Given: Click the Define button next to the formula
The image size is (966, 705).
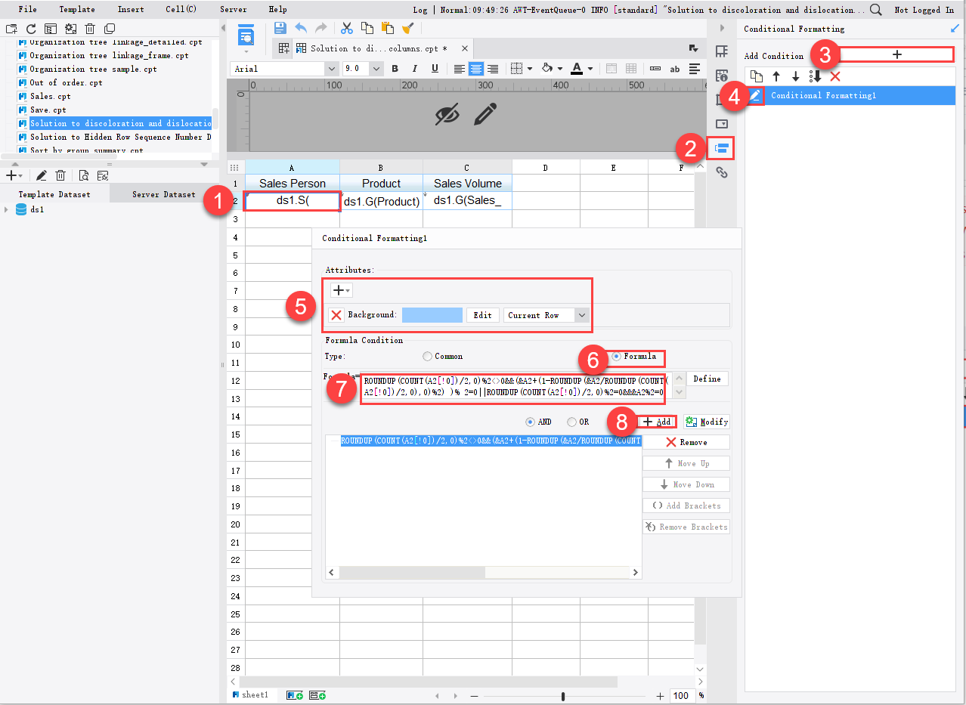Looking at the screenshot, I should [x=707, y=378].
